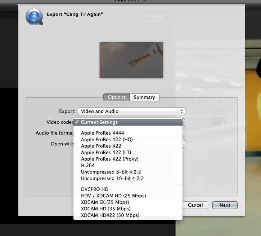This screenshot has width=261, height=236.
Task: Choose Uncompressed 8-bit 4:2:2
Action: click(128, 172)
